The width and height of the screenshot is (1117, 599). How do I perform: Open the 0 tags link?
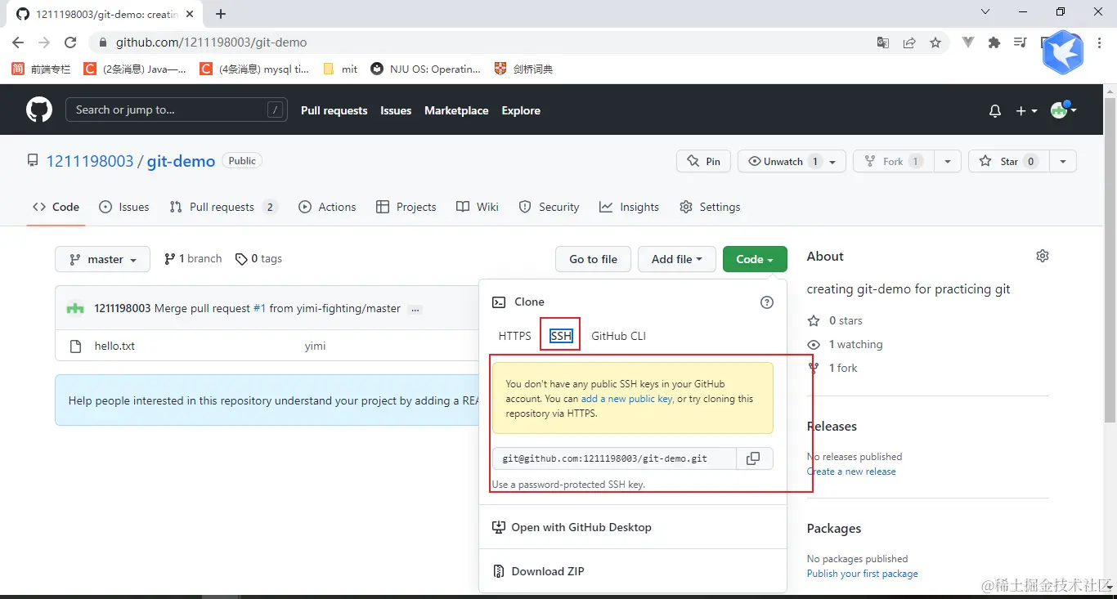point(258,258)
